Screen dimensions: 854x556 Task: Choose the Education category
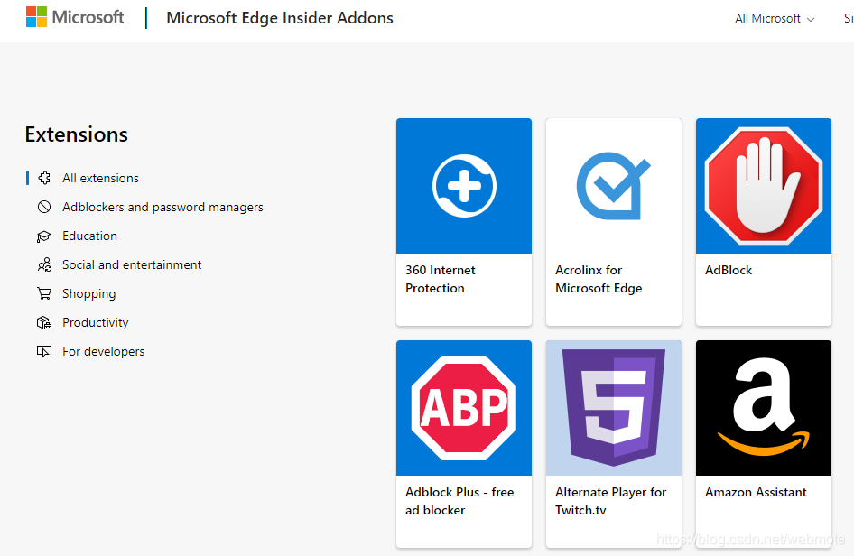coord(89,236)
